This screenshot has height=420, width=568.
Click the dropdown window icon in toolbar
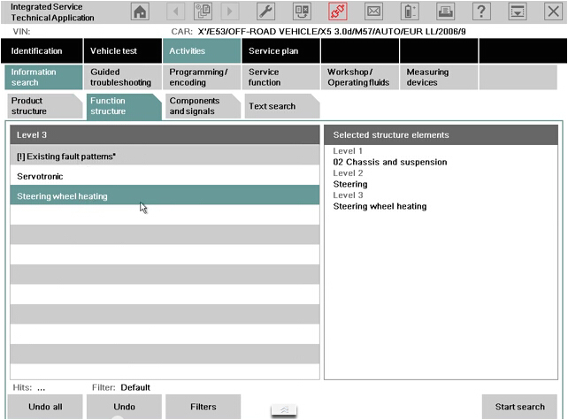click(x=517, y=11)
